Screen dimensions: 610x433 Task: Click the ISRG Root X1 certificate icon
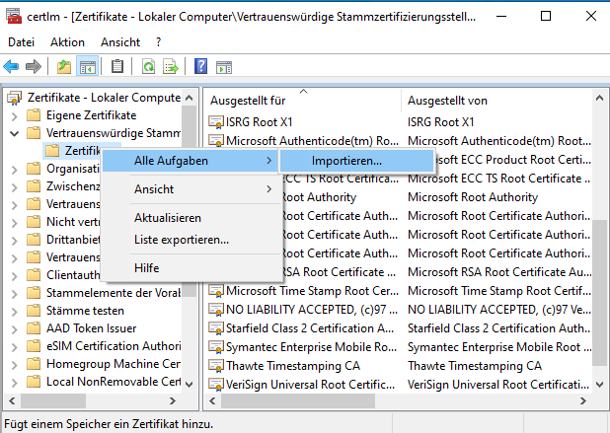pyautogui.click(x=216, y=122)
